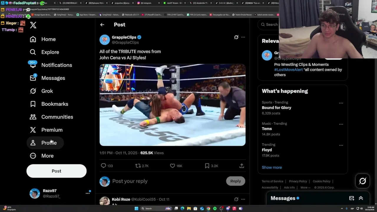Open Grok from the sidebar
This screenshot has width=377, height=212.
pos(41,91)
